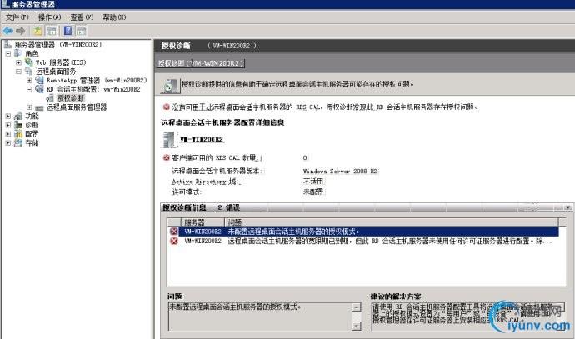Expand the Web 服务器 (IIS) node

18,62
